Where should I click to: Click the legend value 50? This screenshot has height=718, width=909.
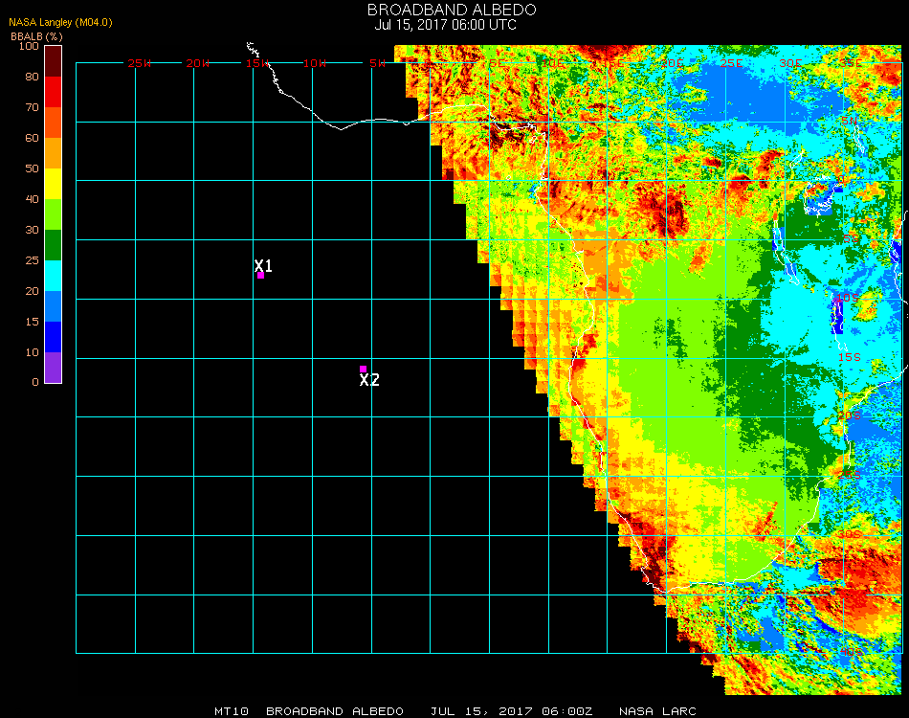click(32, 168)
